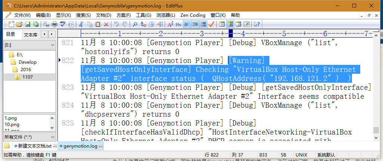Viewport: 383px width, 161px height.
Task: Switch to full screen view icon
Action: click(247, 24)
